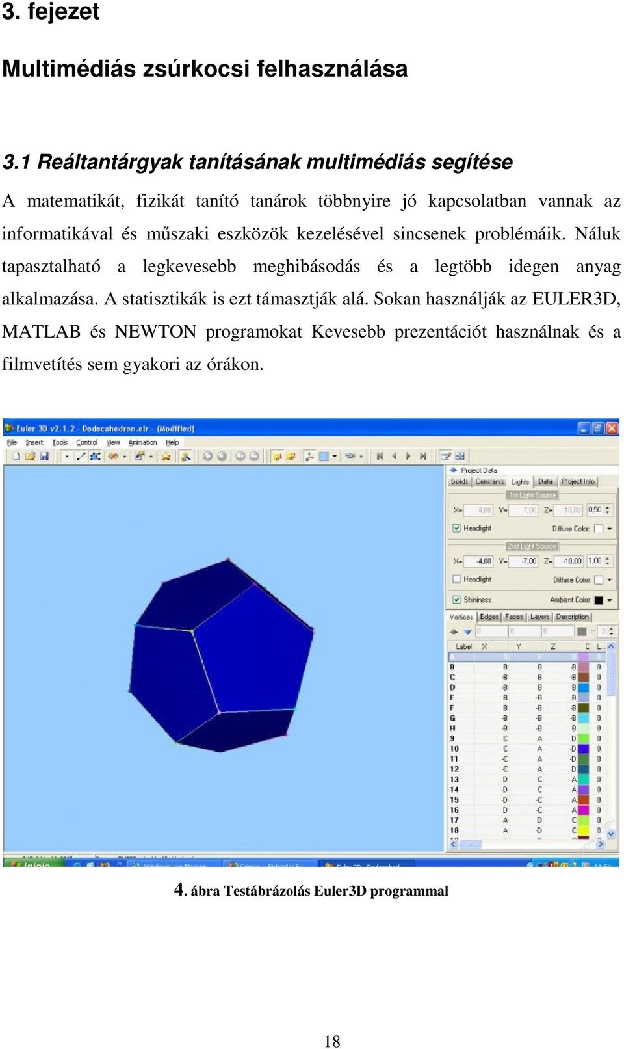The image size is (624, 1049).
Task: Select vertex row 13 in the table
Action: [x=526, y=779]
